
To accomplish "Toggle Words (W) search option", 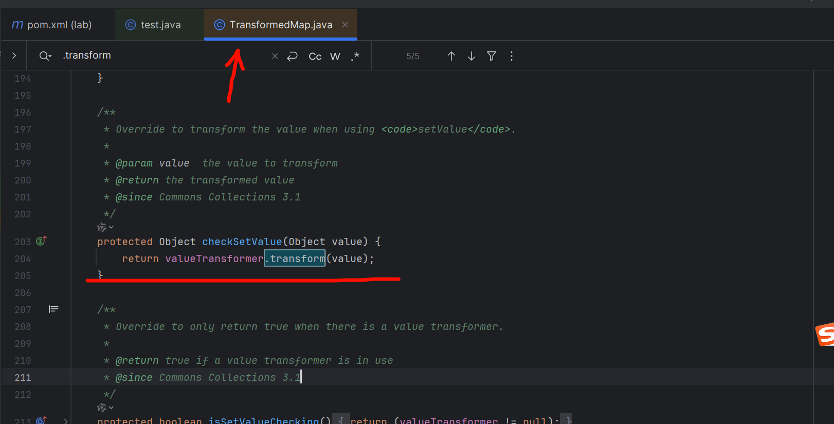I will pos(335,57).
